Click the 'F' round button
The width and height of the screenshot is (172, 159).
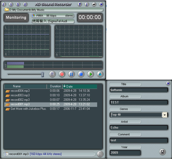tap(4, 4)
